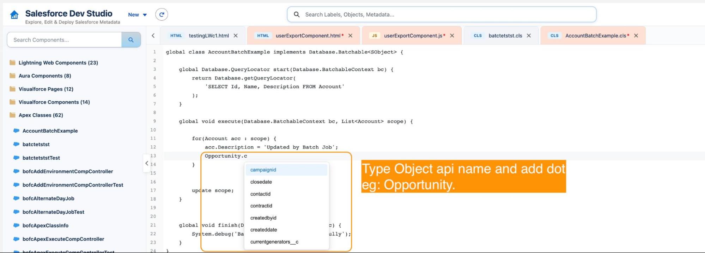Click the 'SELECT Id, Name, Description' query line

point(274,87)
